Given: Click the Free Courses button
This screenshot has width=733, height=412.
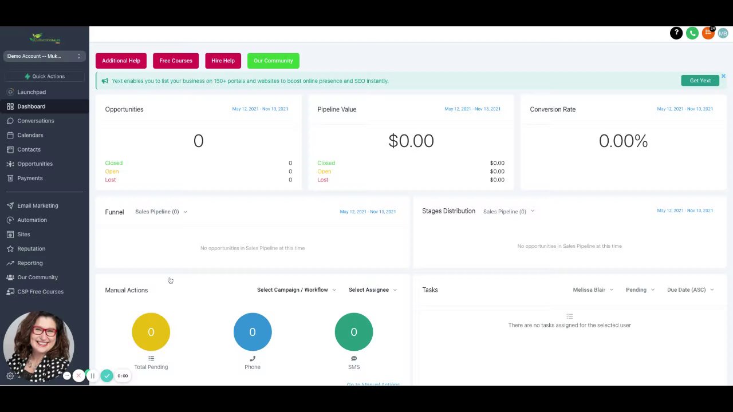Looking at the screenshot, I should [176, 61].
